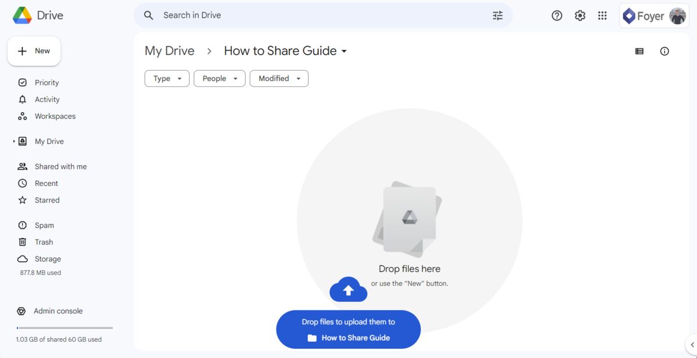697x358 pixels.
Task: Open the Modified filter dropdown
Action: tap(279, 78)
